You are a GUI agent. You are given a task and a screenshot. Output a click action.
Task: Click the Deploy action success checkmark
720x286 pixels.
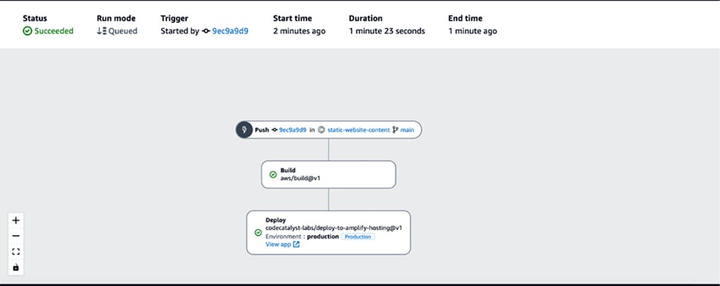pos(258,232)
